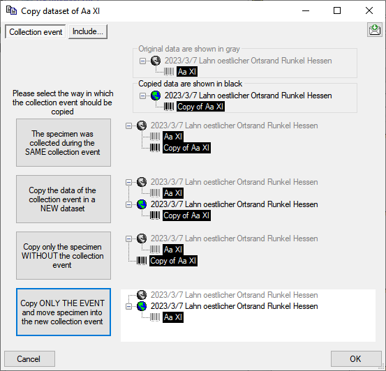386x371 pixels.
Task: Click barcode icon of 'Copy of Aa XI' in WITHOUT-event preview
Action: 142,261
